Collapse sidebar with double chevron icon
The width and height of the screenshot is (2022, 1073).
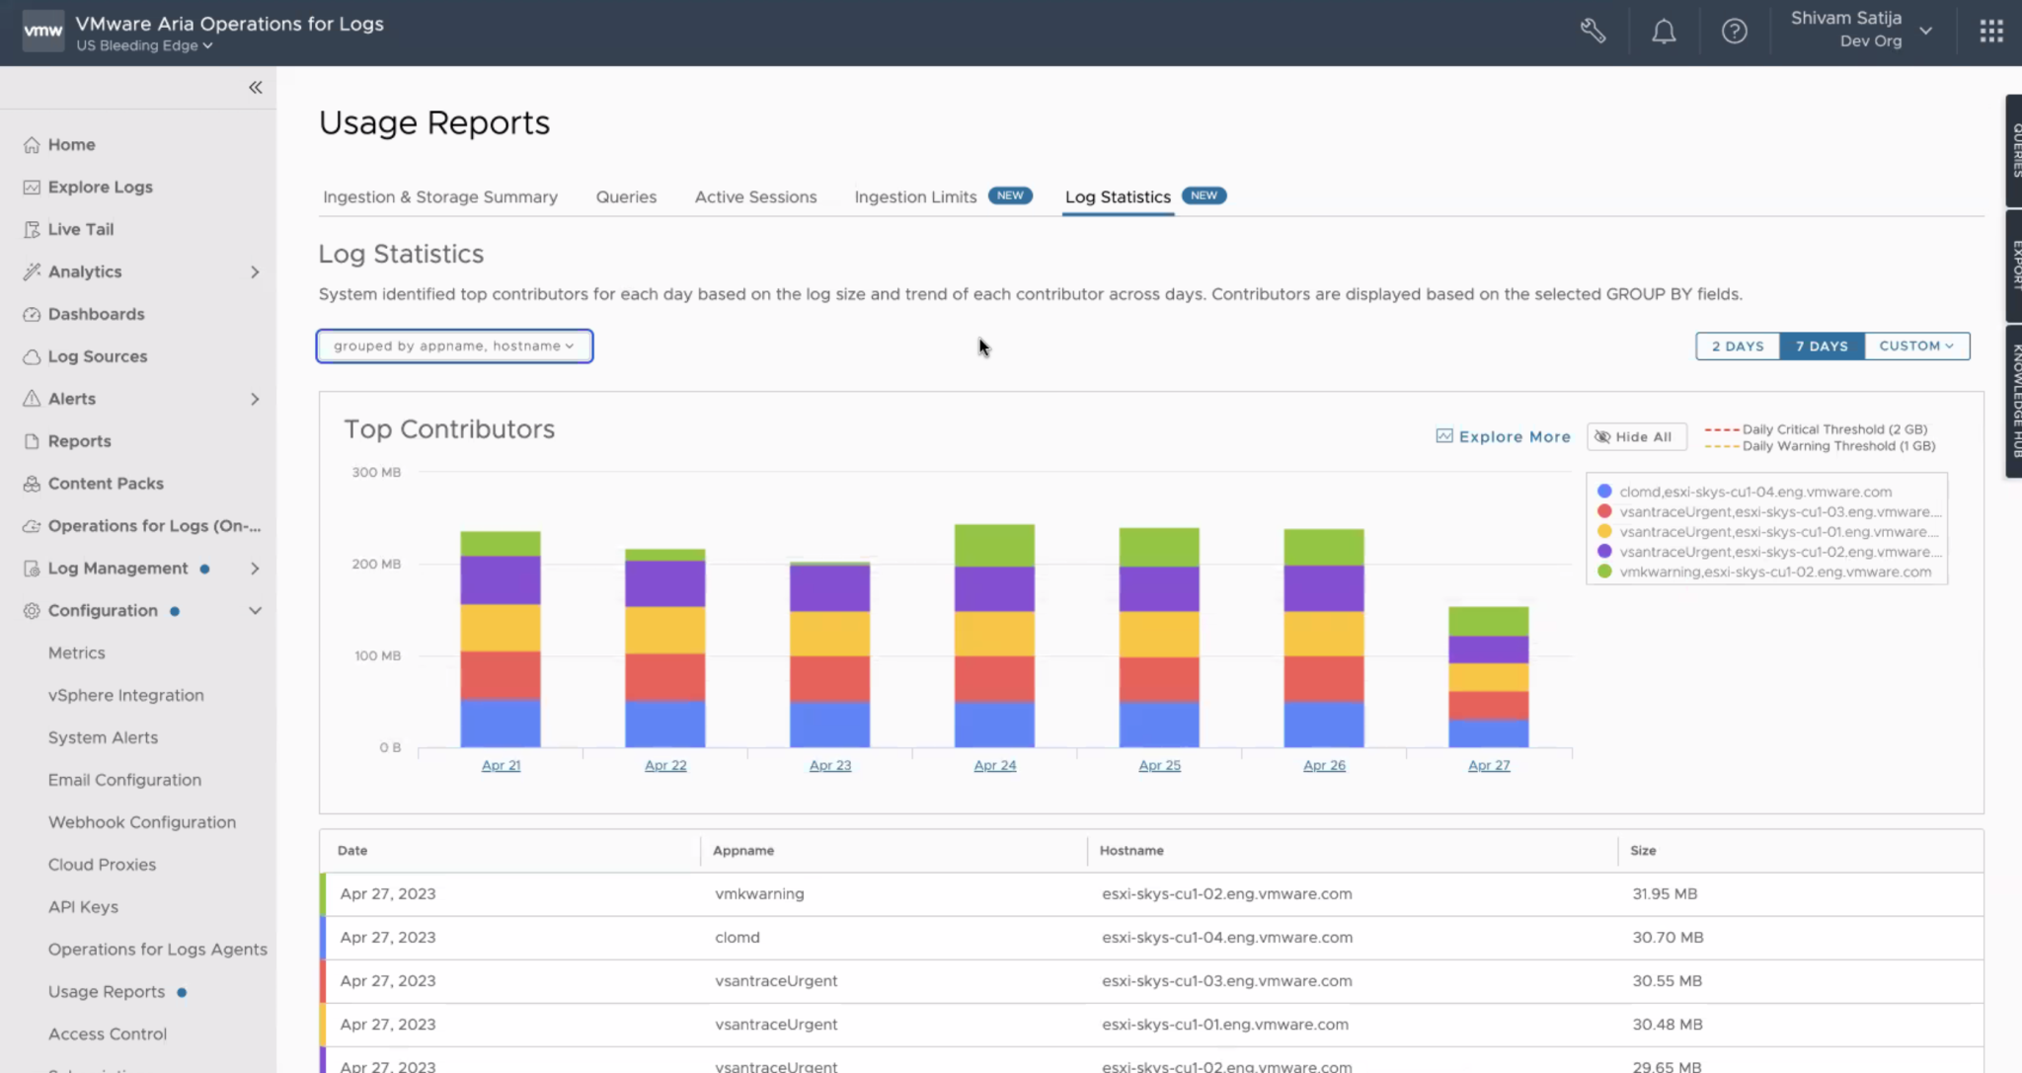click(255, 88)
